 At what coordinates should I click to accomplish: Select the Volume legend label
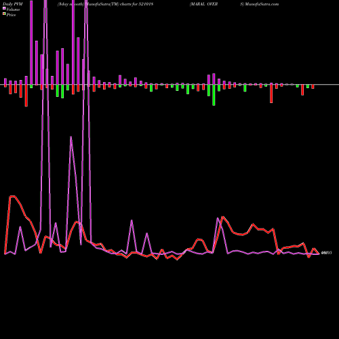pos(13,9)
